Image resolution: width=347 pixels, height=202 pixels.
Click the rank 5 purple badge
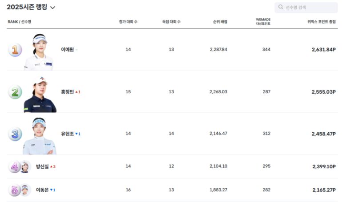(14, 190)
